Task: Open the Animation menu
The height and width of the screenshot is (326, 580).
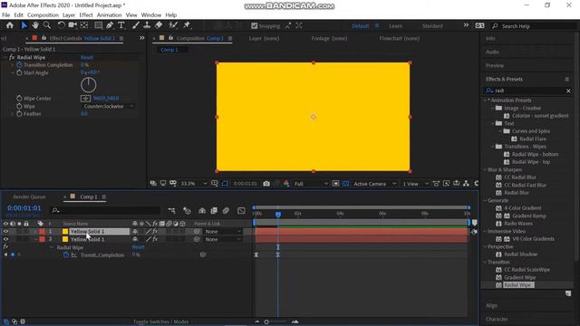Action: pyautogui.click(x=109, y=15)
